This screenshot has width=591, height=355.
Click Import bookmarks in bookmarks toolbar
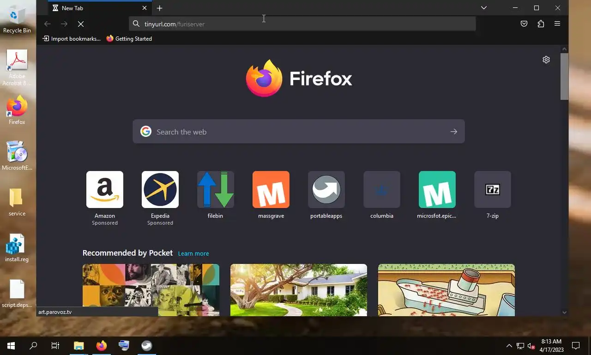(72, 39)
